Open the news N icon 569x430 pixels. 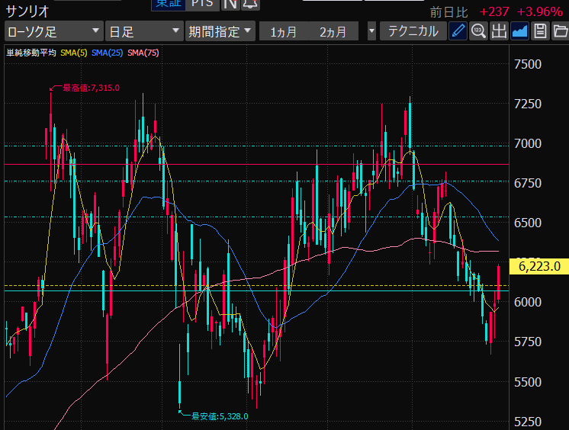click(230, 5)
